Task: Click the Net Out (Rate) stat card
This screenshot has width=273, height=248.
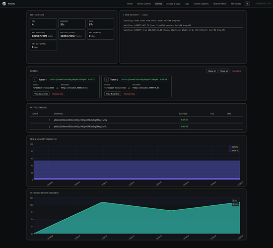Action: point(43,46)
